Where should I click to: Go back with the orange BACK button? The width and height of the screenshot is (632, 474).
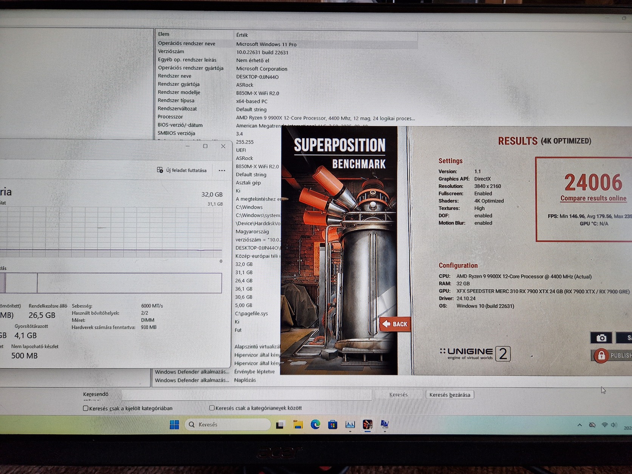[395, 324]
